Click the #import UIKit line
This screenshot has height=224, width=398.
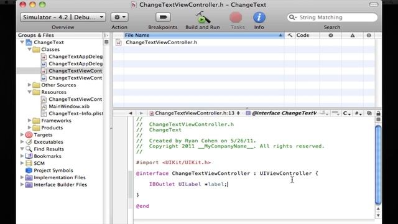tap(174, 162)
